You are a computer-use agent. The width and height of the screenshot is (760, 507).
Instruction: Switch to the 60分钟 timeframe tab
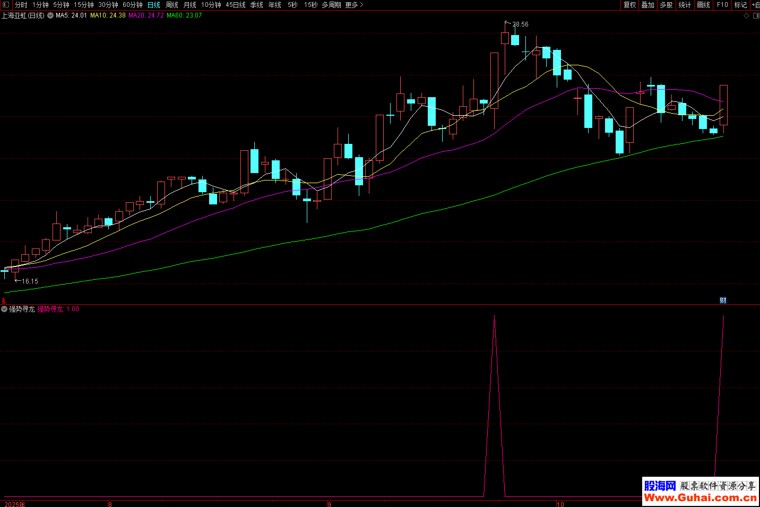(x=133, y=5)
